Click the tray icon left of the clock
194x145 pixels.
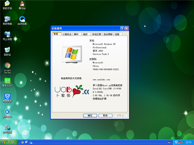pos(183,142)
